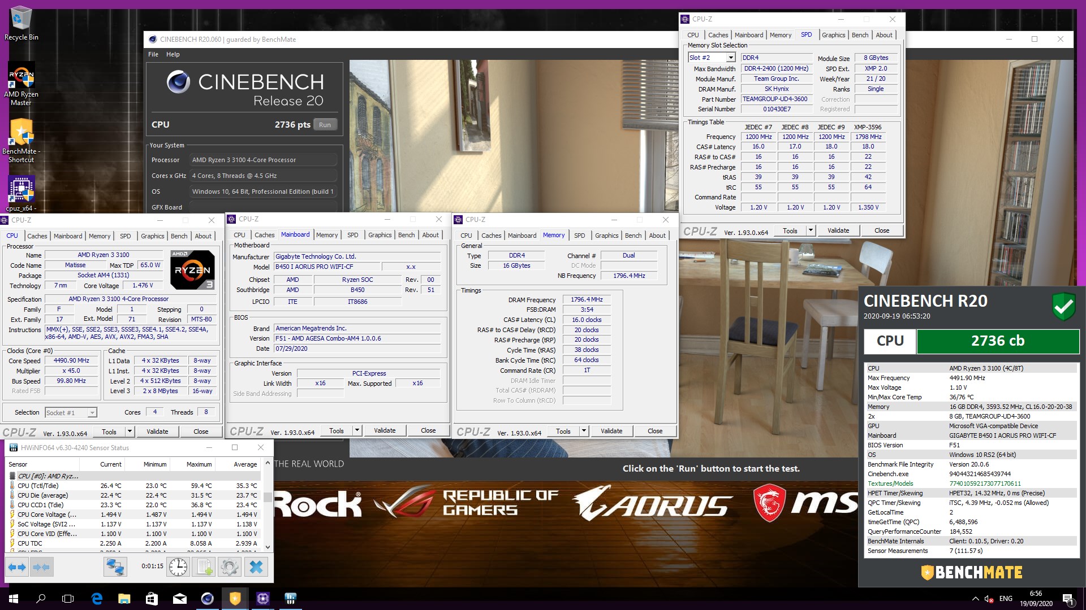Open HWiNFO remote network monitors icon
Image resolution: width=1086 pixels, height=610 pixels.
point(115,567)
